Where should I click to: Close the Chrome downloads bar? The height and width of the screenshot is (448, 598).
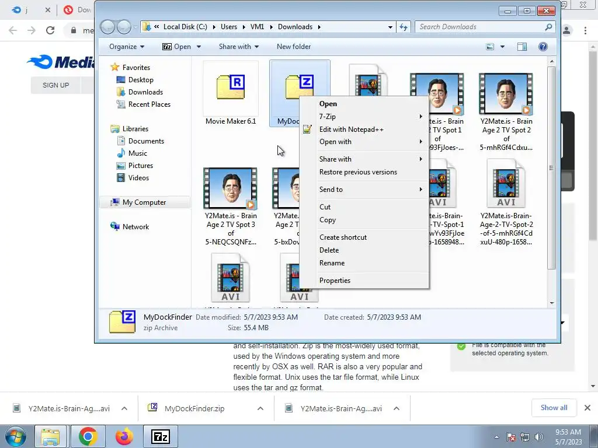[x=587, y=408]
